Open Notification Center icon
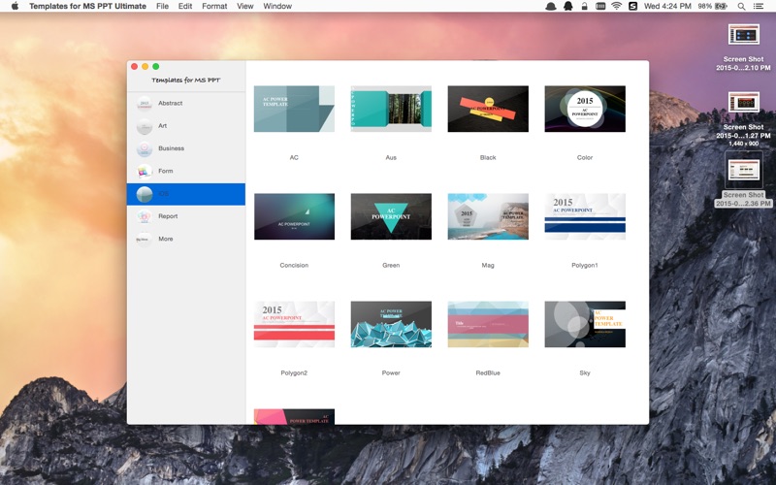776x485 pixels. [x=758, y=6]
